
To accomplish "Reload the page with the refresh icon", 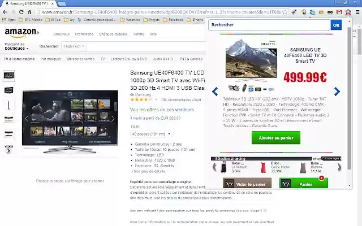I will (x=21, y=12).
